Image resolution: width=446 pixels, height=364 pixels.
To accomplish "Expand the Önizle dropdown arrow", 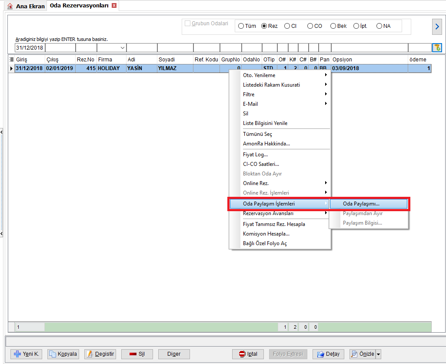I will (378, 354).
